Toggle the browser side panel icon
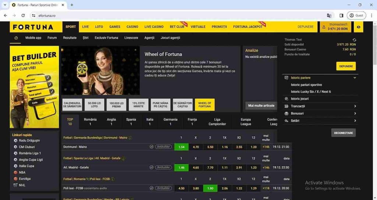This screenshot has width=377, height=200. [341, 15]
